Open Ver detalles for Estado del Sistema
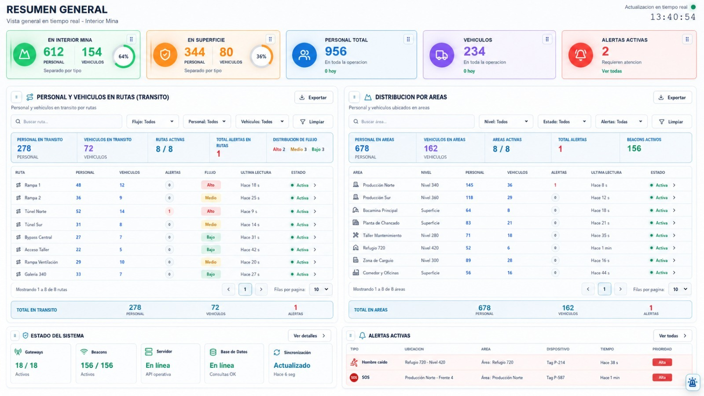 pyautogui.click(x=309, y=336)
